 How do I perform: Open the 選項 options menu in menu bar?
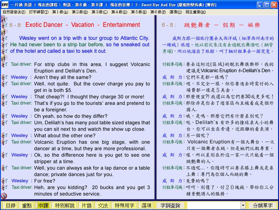click(175, 12)
